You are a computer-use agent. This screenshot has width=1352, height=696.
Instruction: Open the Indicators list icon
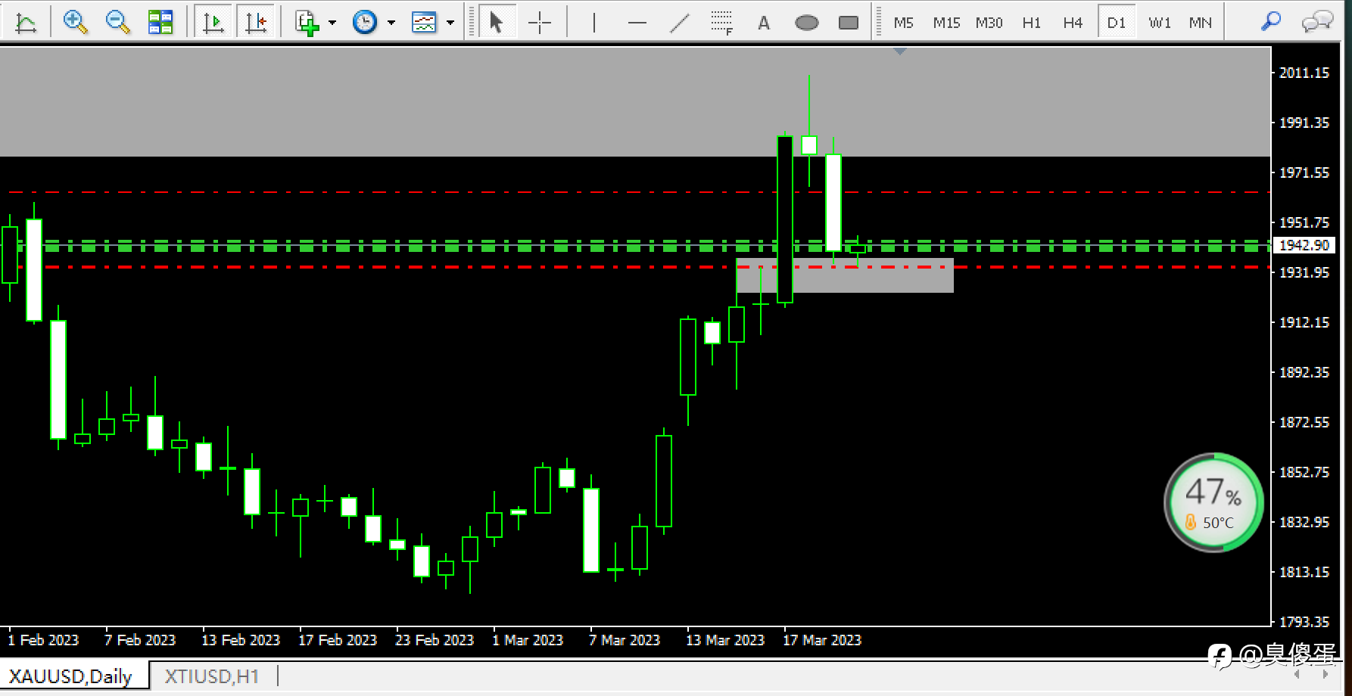click(x=307, y=23)
